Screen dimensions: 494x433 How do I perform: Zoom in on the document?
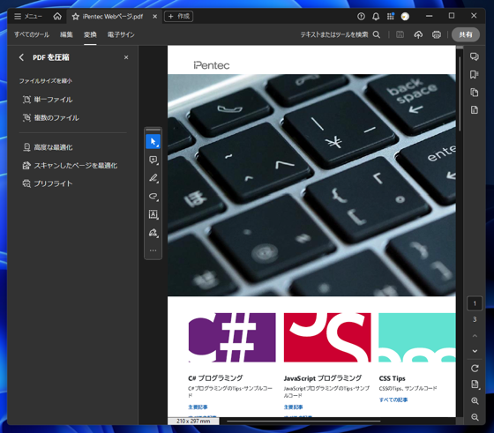click(475, 401)
